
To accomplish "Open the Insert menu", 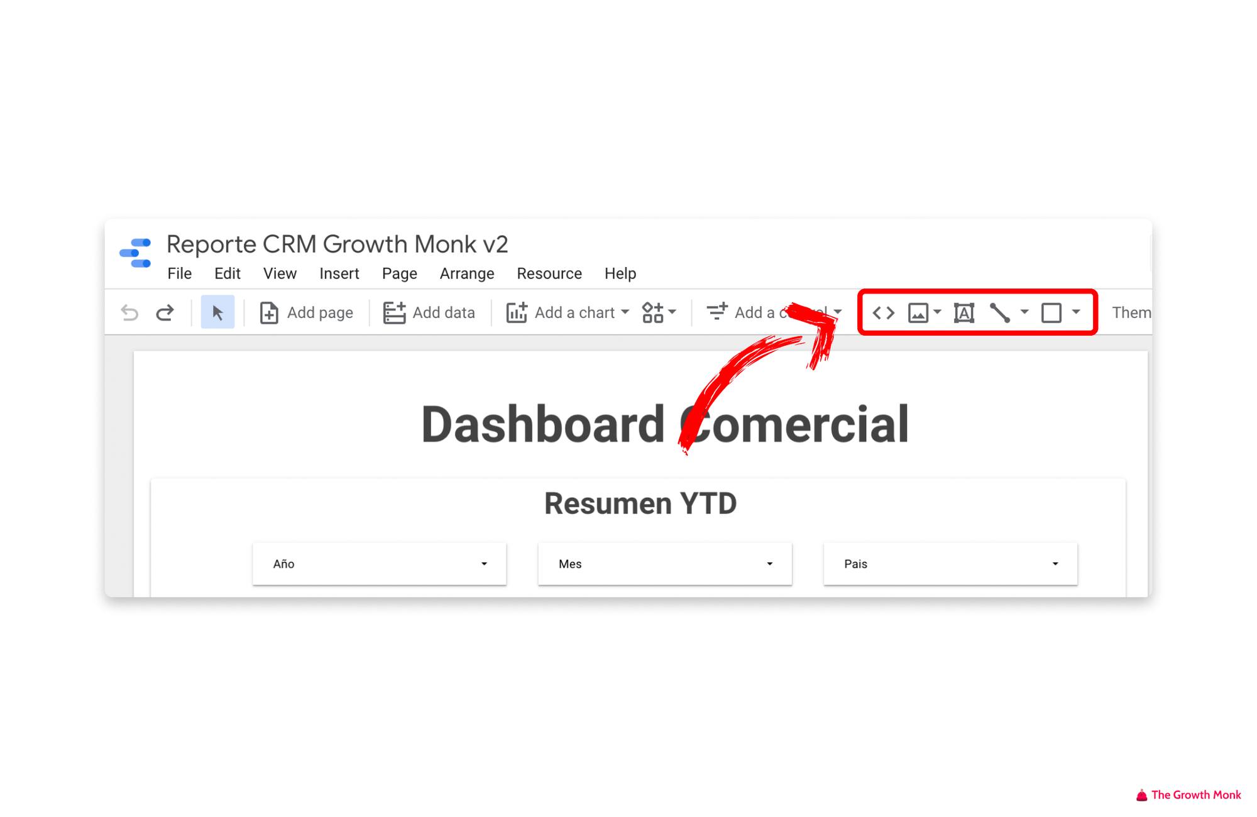I will click(338, 273).
